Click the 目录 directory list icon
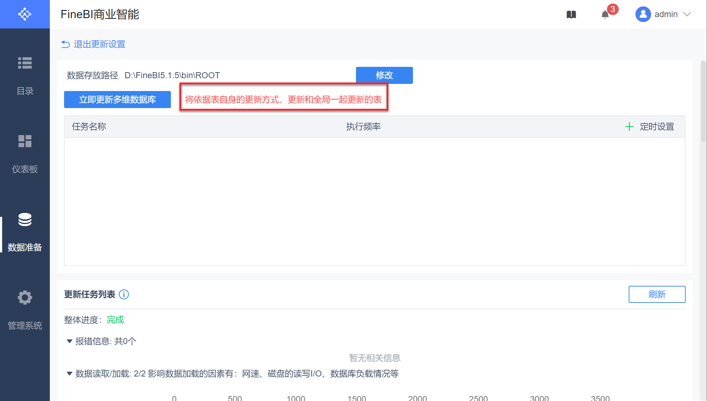 pos(25,63)
